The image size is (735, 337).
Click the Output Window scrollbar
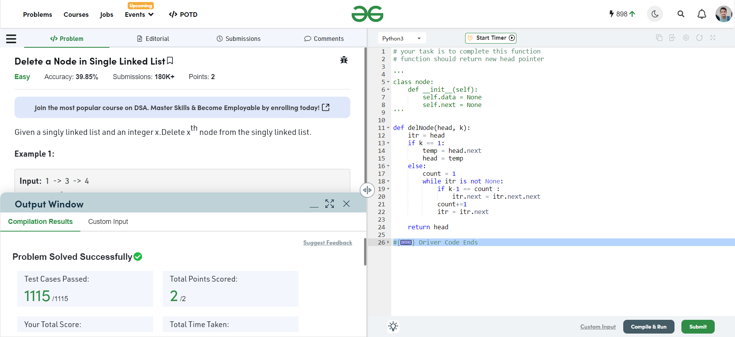pyautogui.click(x=365, y=251)
